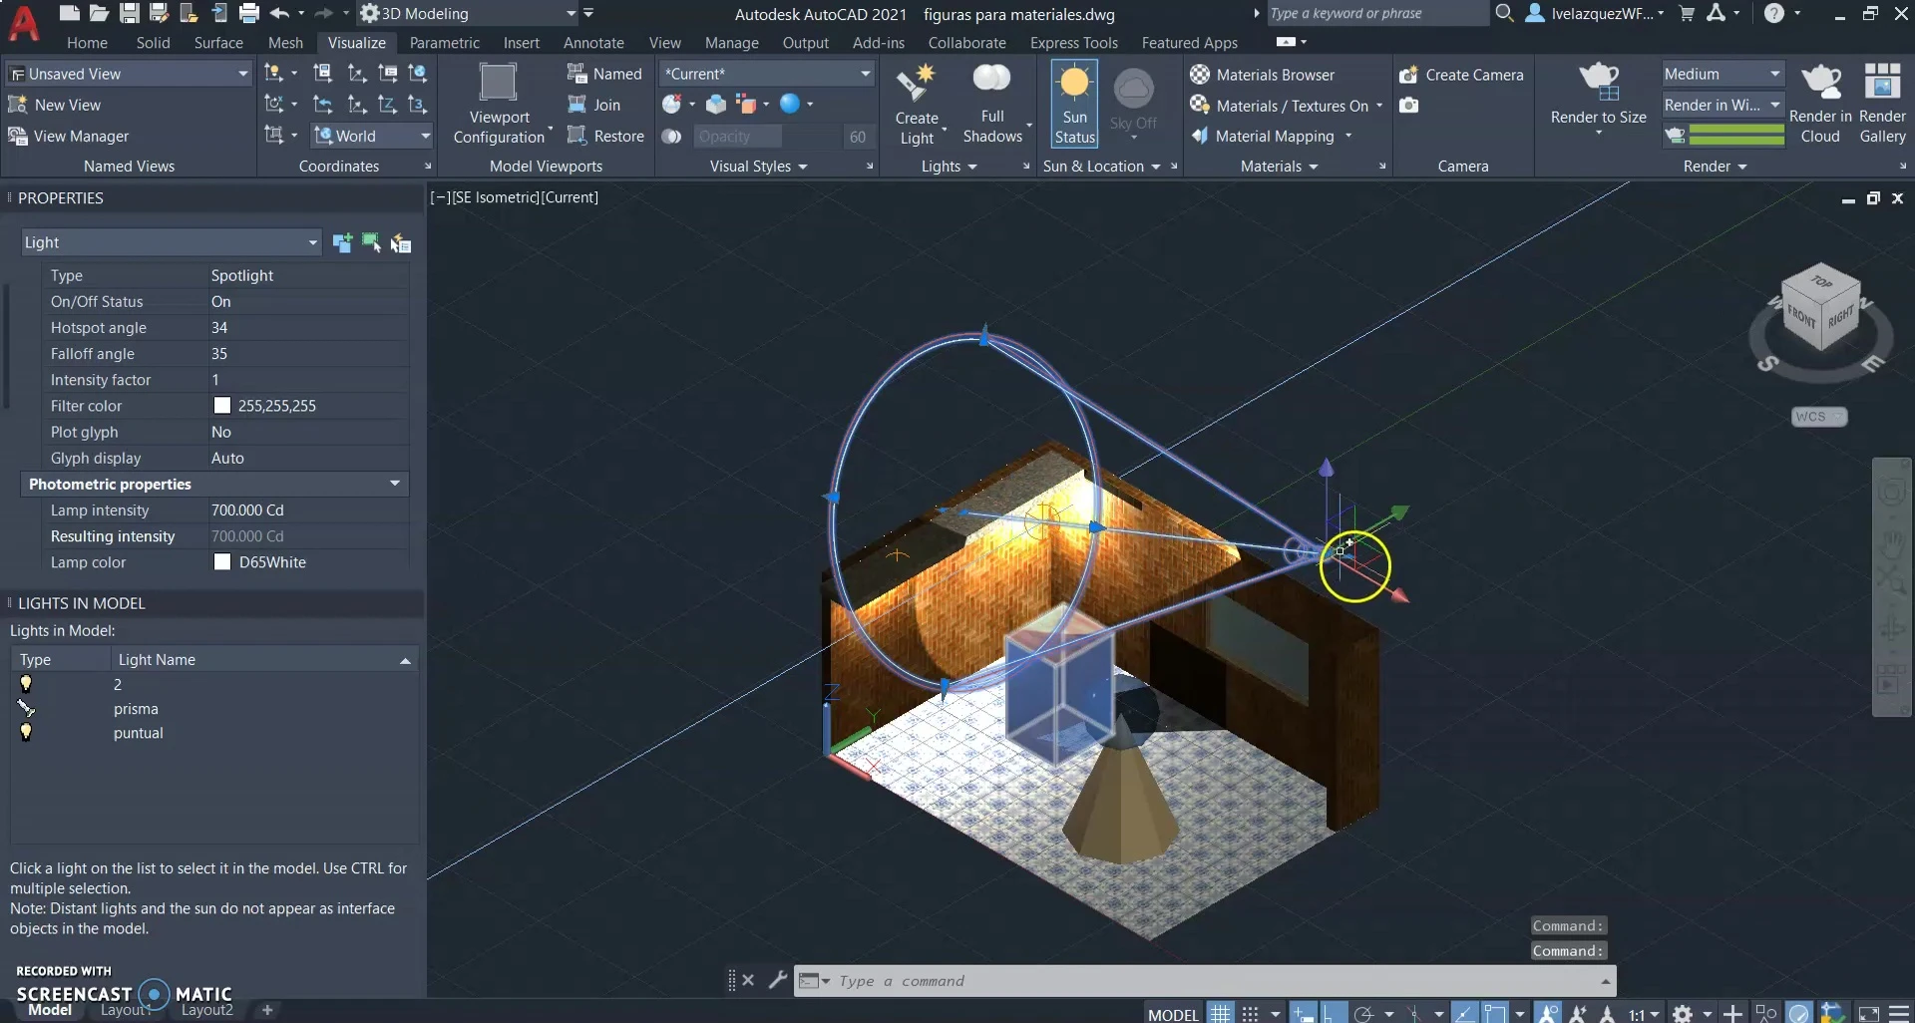The width and height of the screenshot is (1915, 1023).
Task: Expand the Lights panel title
Action: [949, 167]
